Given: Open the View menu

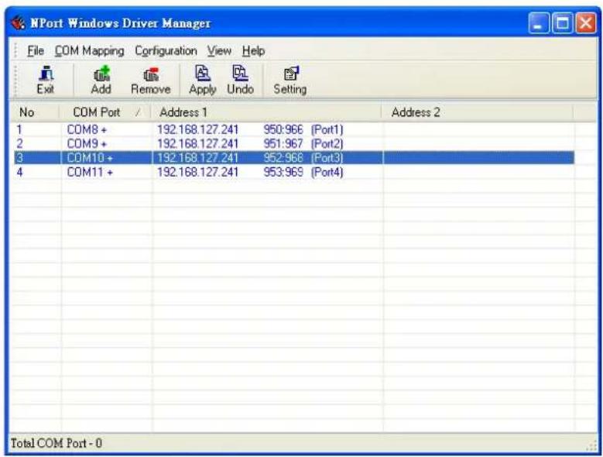Looking at the screenshot, I should (x=219, y=51).
